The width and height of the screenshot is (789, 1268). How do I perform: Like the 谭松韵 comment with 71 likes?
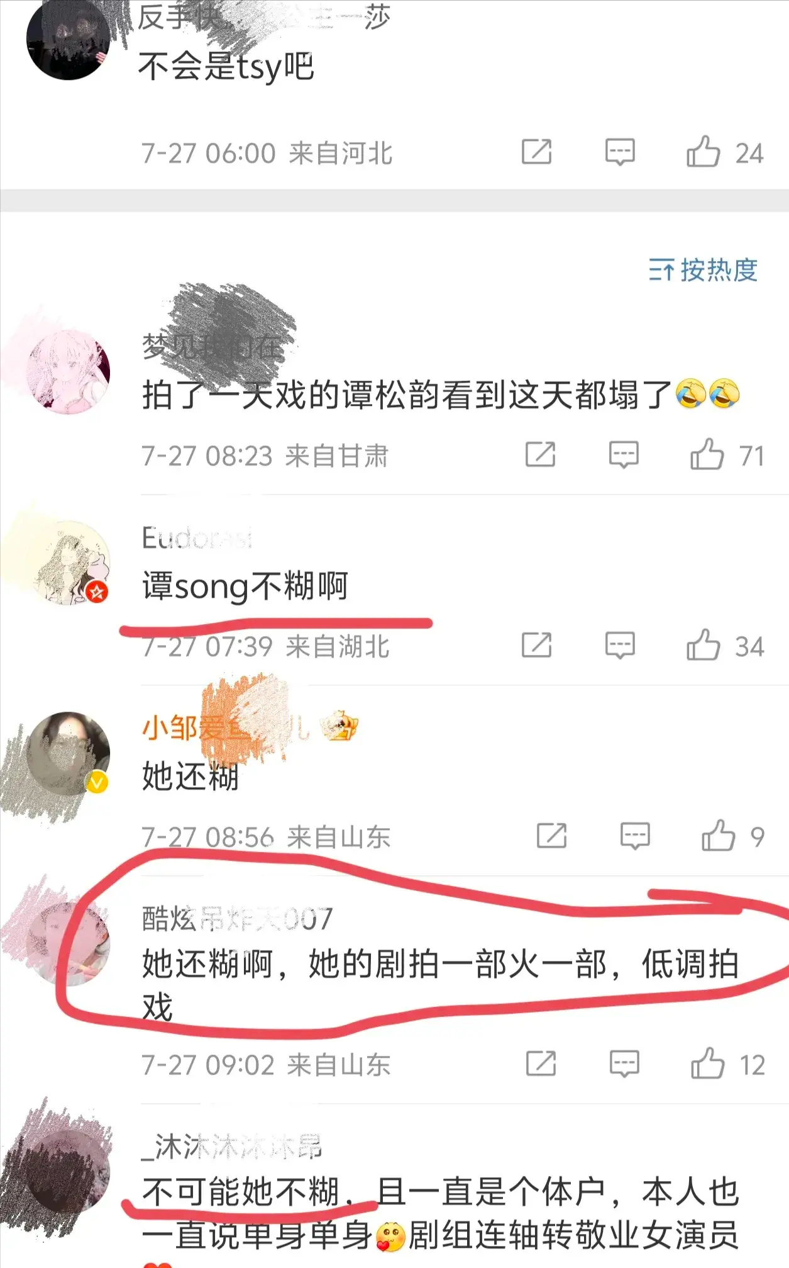click(727, 455)
